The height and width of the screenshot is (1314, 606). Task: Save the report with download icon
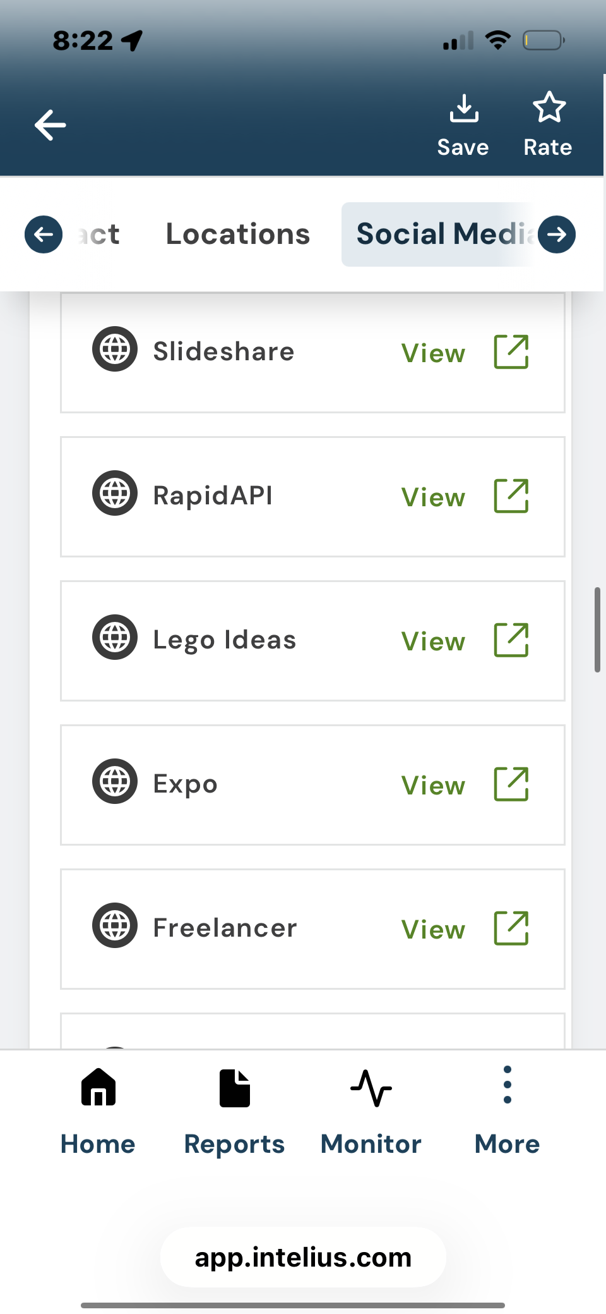coord(463,125)
